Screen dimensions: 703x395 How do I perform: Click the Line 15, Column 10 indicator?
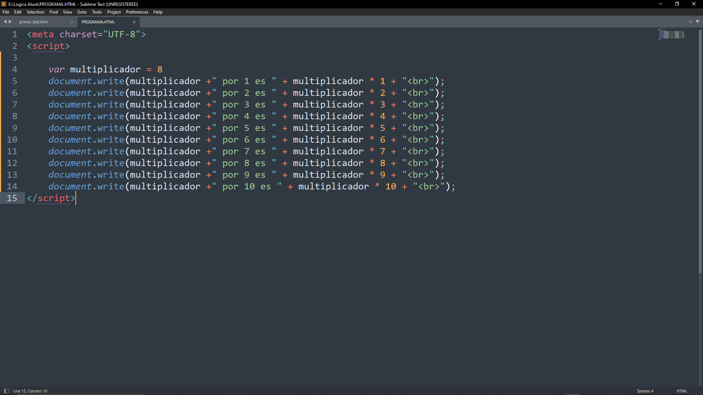point(30,391)
